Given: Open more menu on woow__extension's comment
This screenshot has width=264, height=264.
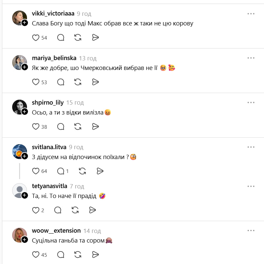Looking at the screenshot, I should coord(251,231).
